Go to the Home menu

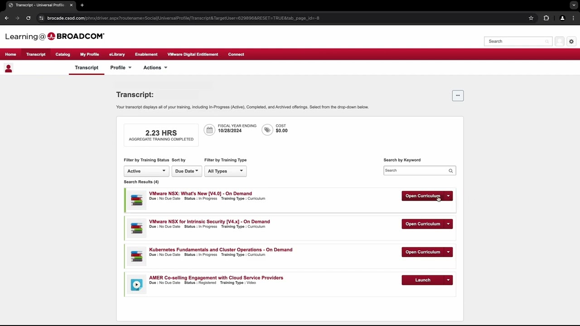10,54
